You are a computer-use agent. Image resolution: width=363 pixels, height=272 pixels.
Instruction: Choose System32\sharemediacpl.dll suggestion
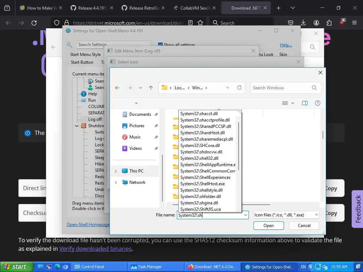(x=207, y=139)
